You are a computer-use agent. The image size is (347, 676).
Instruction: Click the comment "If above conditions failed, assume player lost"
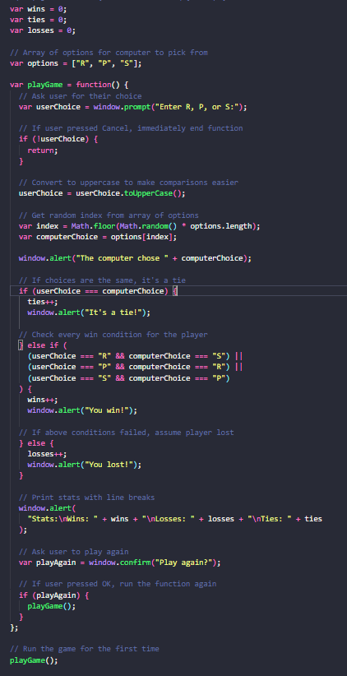(127, 432)
